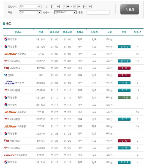Image resolution: width=145 pixels, height=165 pixels.
Task: Click the t'way logo on TW748 row
Action: [7, 68]
